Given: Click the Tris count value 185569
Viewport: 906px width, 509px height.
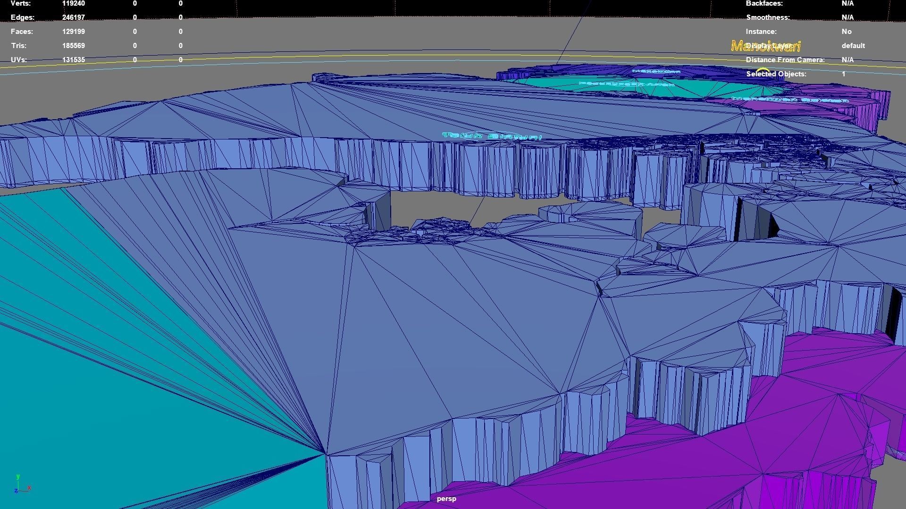Looking at the screenshot, I should coord(73,46).
